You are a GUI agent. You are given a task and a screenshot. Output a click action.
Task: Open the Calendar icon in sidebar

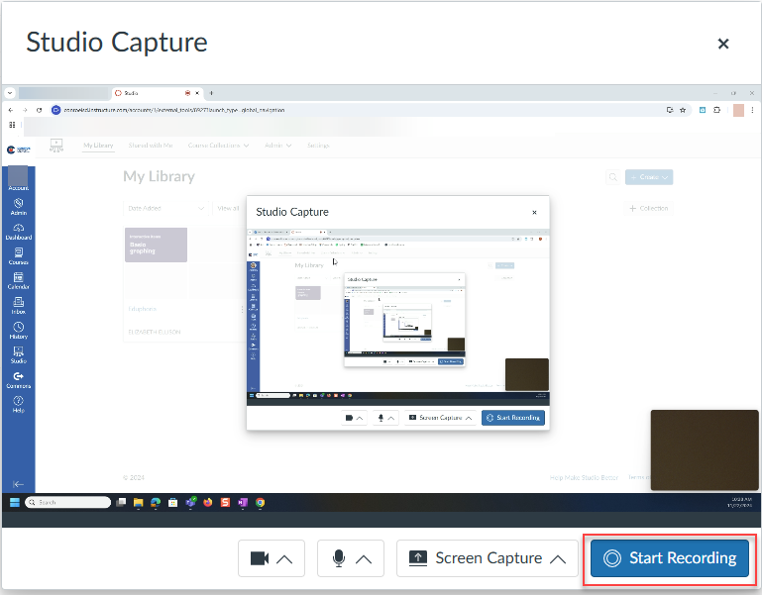pos(18,280)
